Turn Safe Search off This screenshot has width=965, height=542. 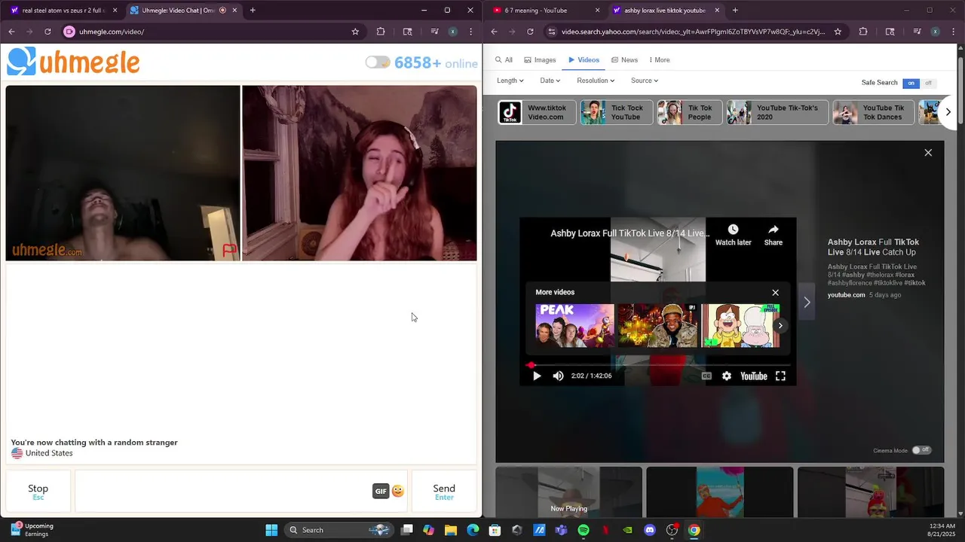(x=928, y=83)
